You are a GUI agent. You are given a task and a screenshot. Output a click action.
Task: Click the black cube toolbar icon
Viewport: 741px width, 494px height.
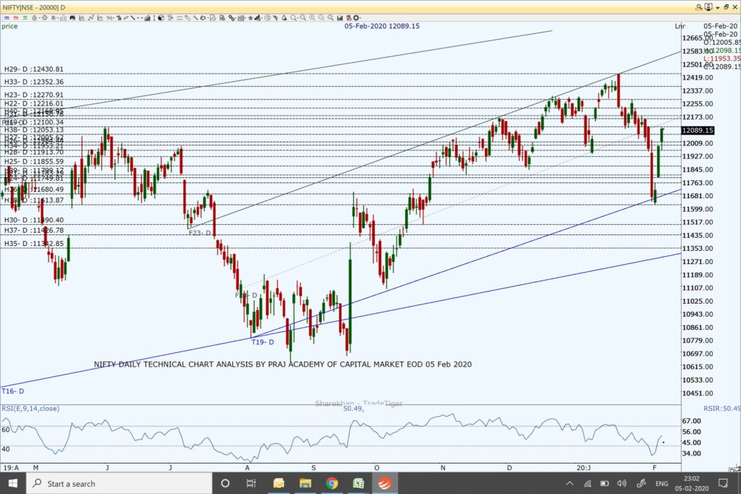click(161, 18)
